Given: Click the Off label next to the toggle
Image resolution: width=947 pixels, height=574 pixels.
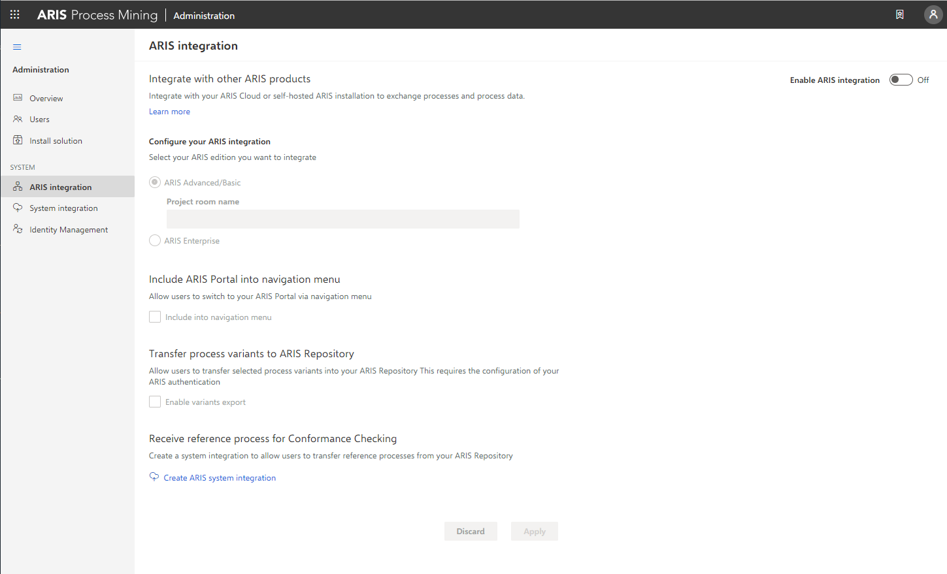Looking at the screenshot, I should 923,80.
